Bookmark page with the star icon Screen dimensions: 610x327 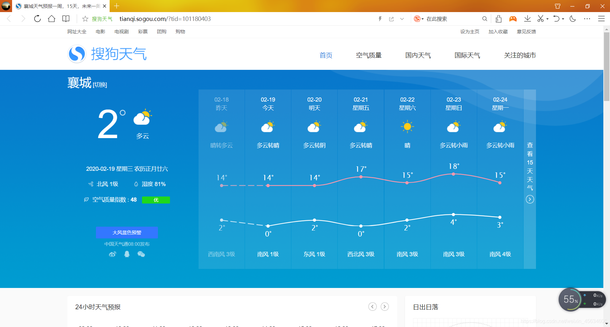click(x=85, y=19)
